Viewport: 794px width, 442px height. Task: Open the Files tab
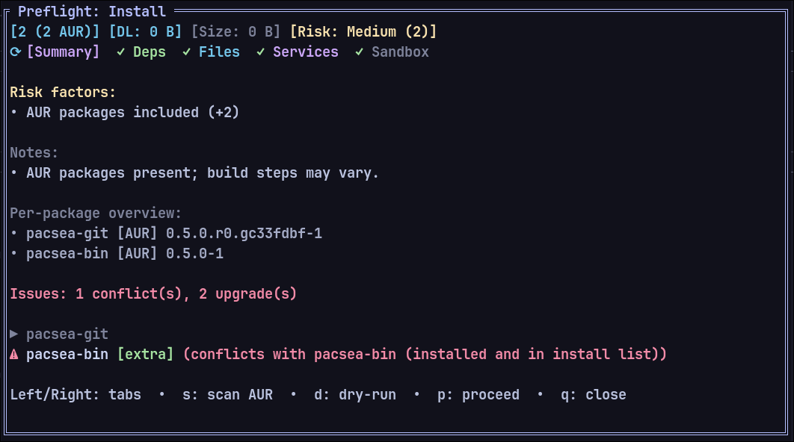click(219, 52)
